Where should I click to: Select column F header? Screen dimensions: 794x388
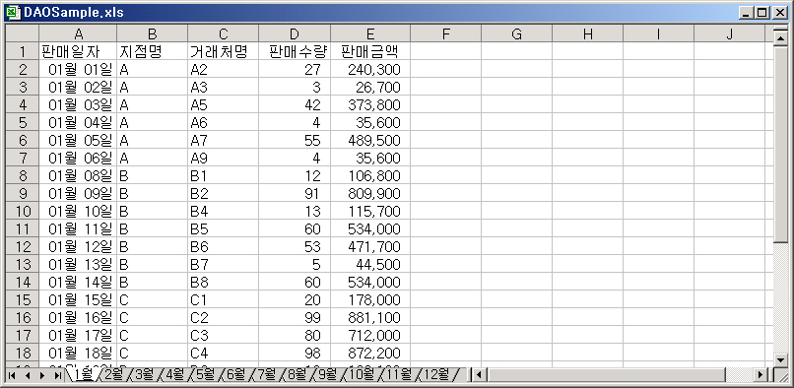[x=445, y=33]
